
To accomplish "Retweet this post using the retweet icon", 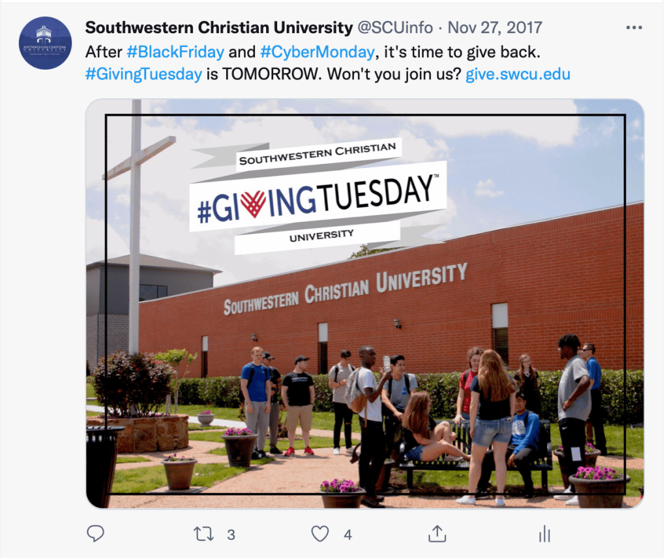I will point(203,534).
